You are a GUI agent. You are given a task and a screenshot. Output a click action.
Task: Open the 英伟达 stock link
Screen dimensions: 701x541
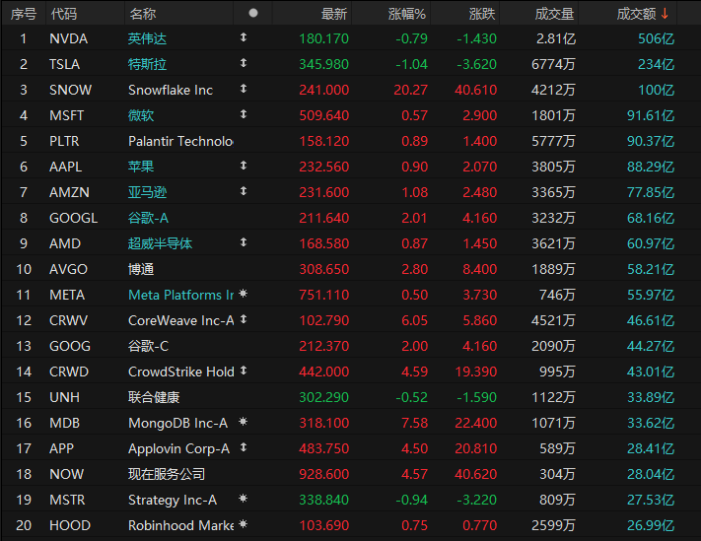(147, 38)
